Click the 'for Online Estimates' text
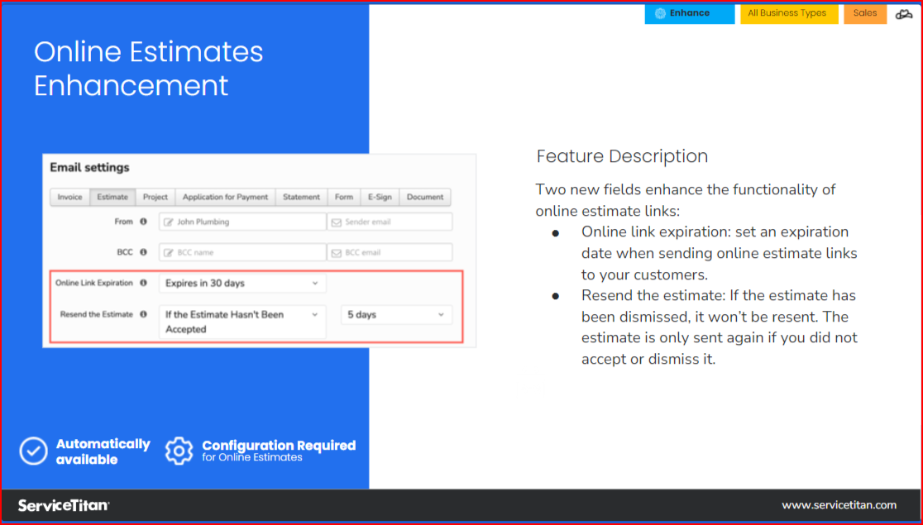Screen dimensions: 923x525 tap(252, 458)
